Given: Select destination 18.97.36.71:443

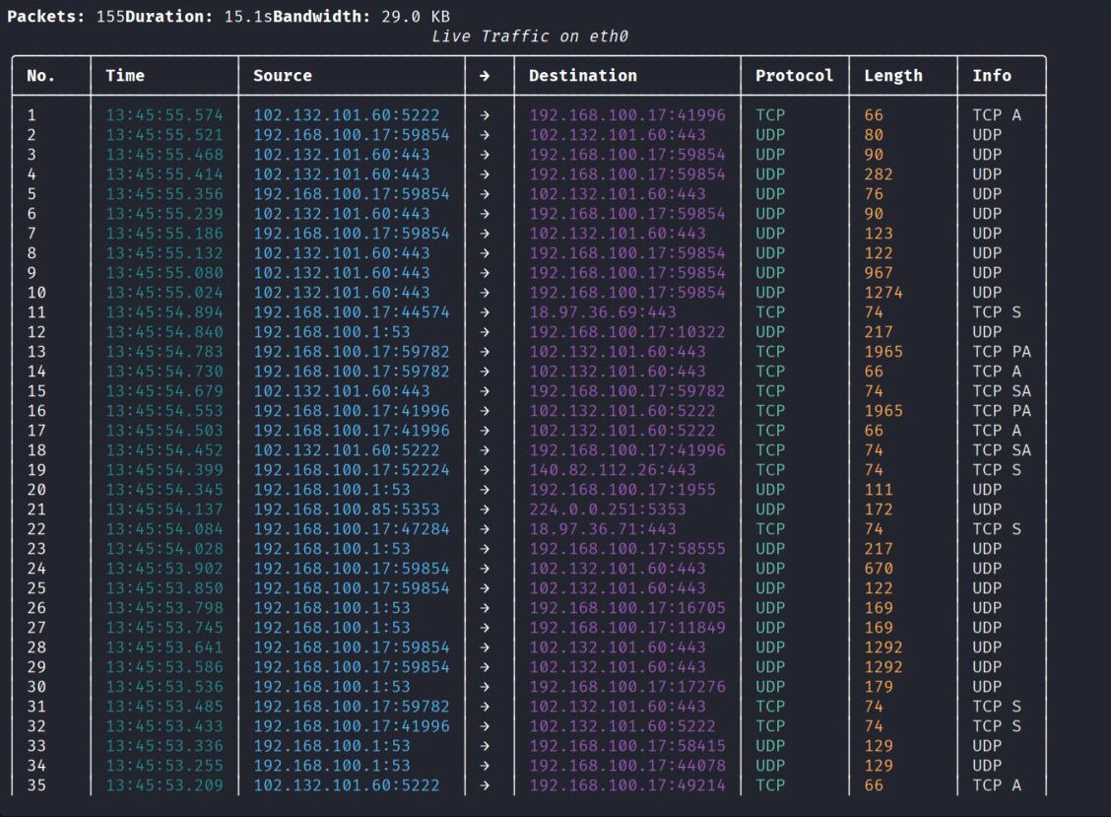Looking at the screenshot, I should point(602,529).
